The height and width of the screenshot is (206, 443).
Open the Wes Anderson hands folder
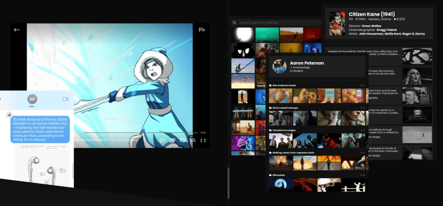(x=283, y=86)
